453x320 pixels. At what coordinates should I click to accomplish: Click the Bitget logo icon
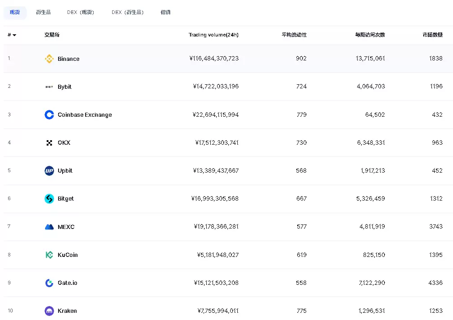pos(49,198)
